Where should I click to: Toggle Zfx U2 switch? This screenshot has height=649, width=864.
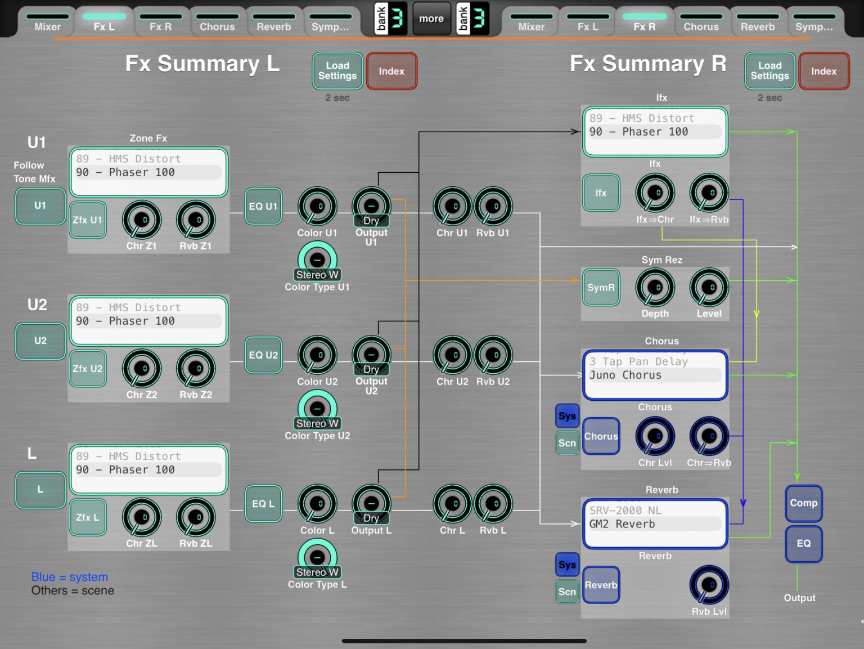pos(88,368)
